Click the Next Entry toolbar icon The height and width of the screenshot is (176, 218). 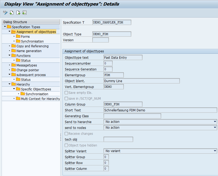tap(18, 13)
